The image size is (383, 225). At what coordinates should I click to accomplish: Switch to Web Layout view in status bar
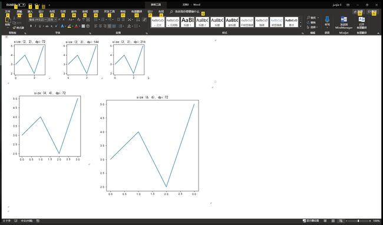coord(341,221)
